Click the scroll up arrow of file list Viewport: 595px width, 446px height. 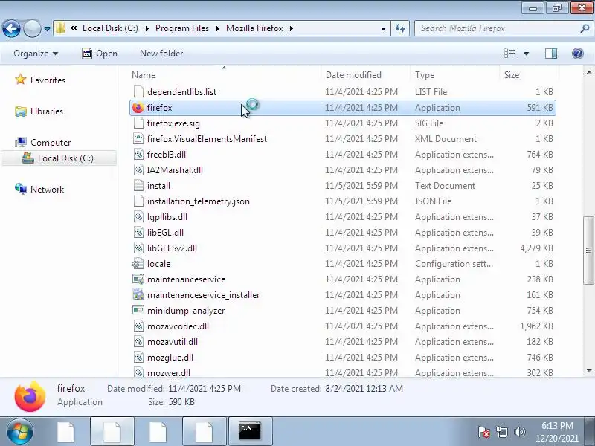[588, 71]
